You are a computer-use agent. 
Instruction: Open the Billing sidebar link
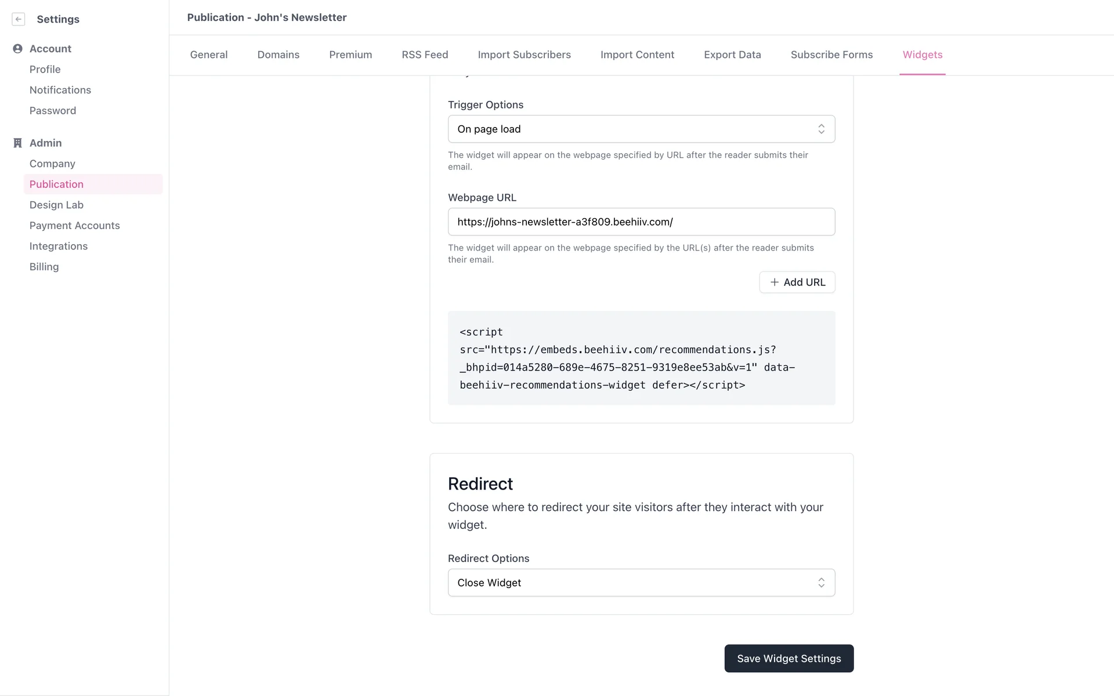tap(44, 267)
